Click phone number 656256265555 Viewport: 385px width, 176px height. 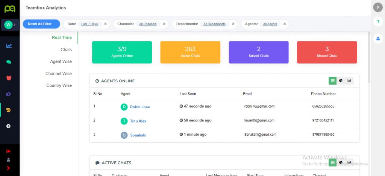323,106
